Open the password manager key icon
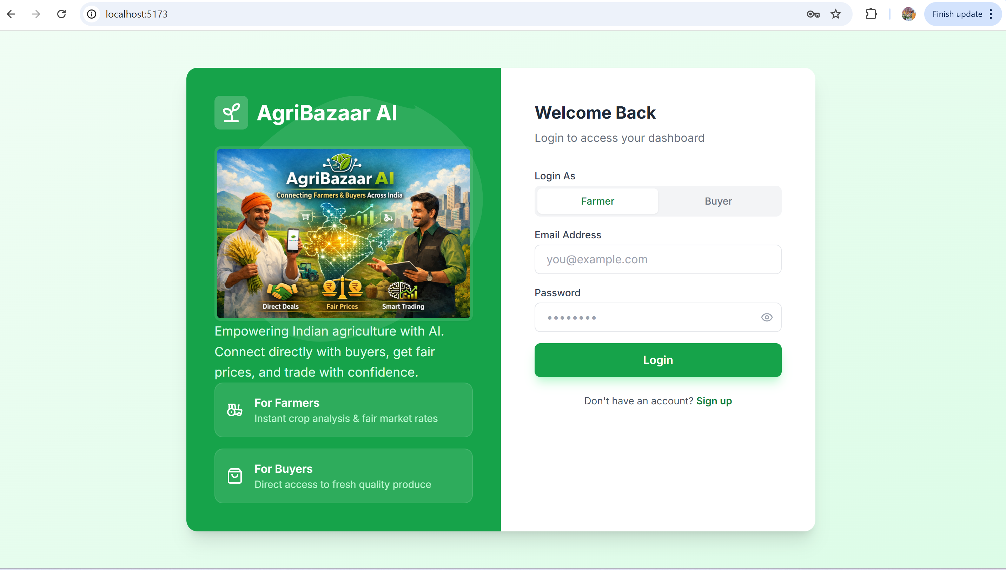The width and height of the screenshot is (1006, 570). pyautogui.click(x=813, y=14)
